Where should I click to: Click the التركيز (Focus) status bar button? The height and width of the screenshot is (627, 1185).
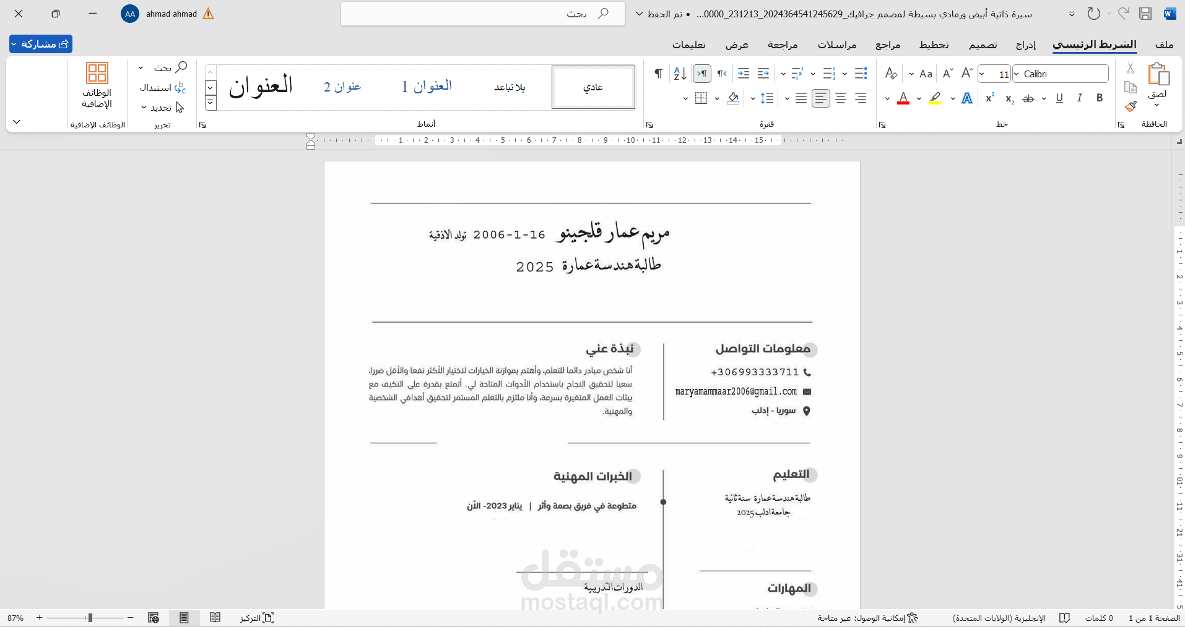coord(256,618)
